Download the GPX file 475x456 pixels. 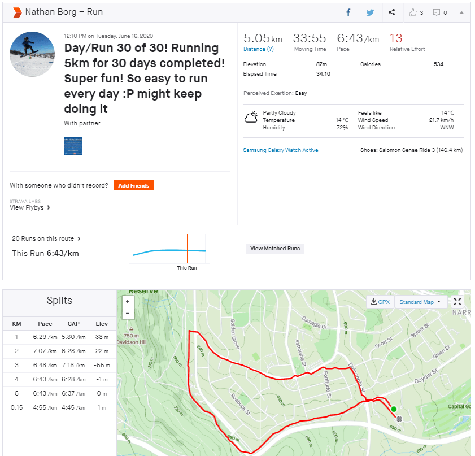(380, 302)
